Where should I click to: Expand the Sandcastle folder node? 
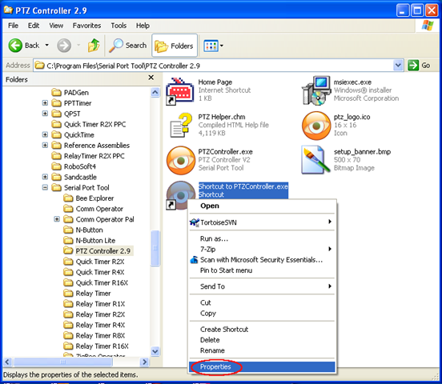45,177
